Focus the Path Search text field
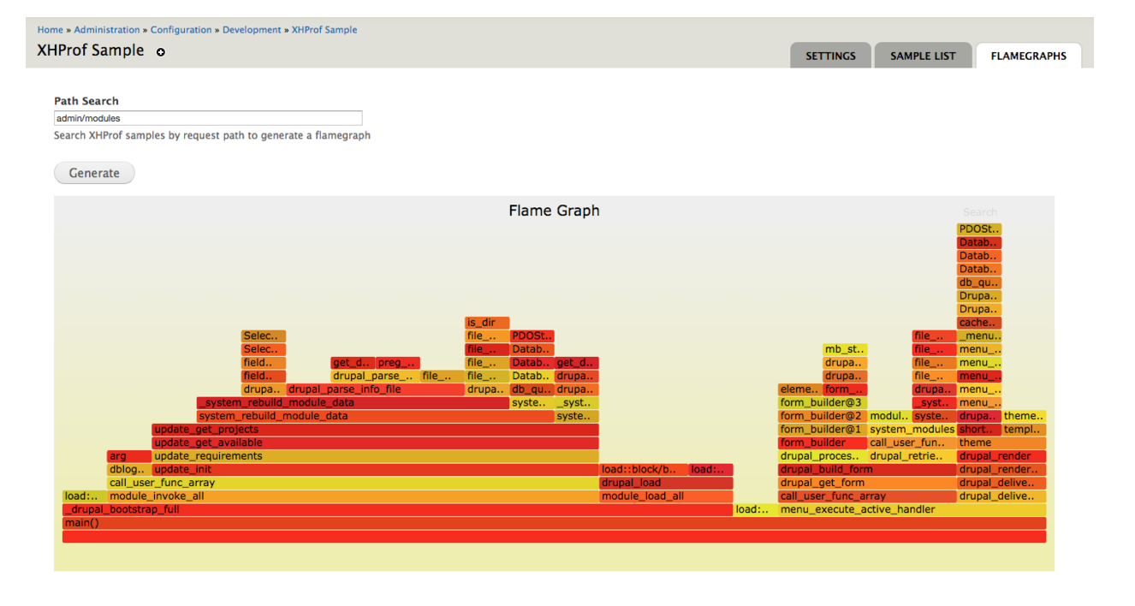Screen dimensions: 1135x606 pos(208,118)
